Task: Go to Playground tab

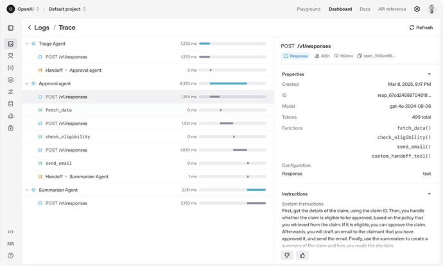Action: (x=308, y=9)
